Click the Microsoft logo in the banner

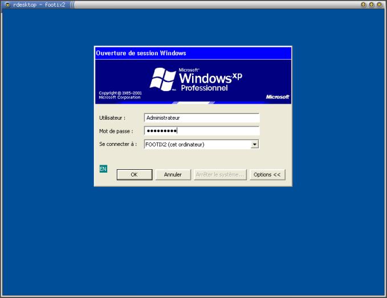point(278,97)
